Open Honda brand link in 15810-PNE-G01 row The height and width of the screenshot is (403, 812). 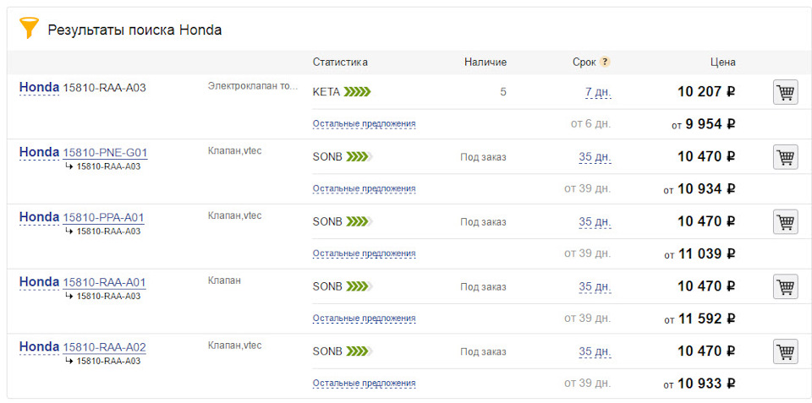[x=40, y=153]
